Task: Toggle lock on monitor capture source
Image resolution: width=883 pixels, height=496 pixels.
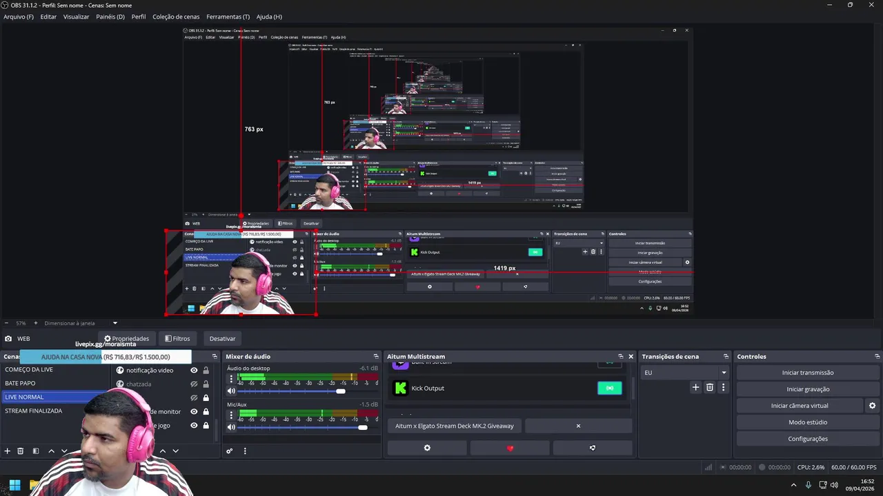Action: [206, 411]
